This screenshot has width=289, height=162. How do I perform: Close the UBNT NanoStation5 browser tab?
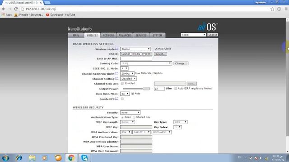coord(41,3)
